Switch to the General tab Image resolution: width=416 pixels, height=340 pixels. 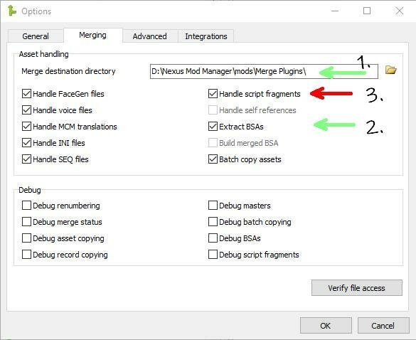[x=36, y=36]
